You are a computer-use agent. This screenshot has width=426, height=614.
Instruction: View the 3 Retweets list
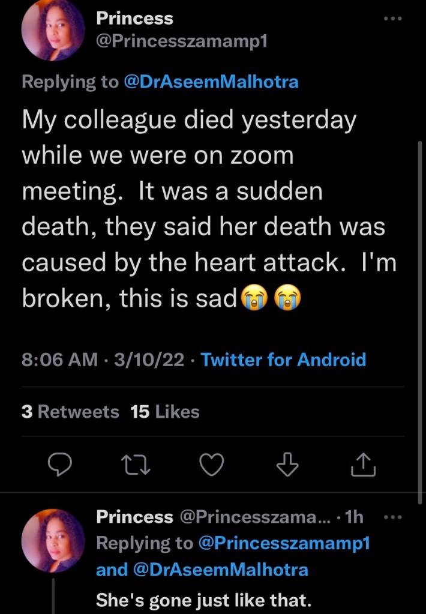[x=70, y=412]
